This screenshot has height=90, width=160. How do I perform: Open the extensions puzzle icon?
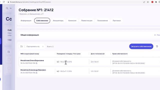point(156,2)
